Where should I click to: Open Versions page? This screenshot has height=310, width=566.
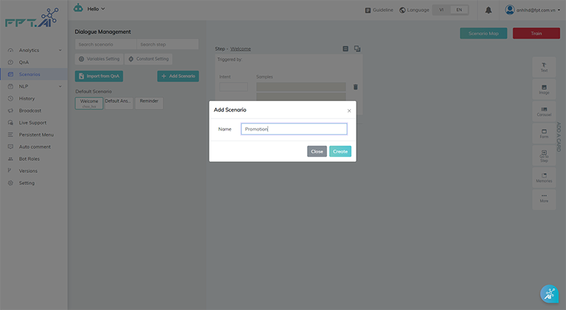click(28, 171)
